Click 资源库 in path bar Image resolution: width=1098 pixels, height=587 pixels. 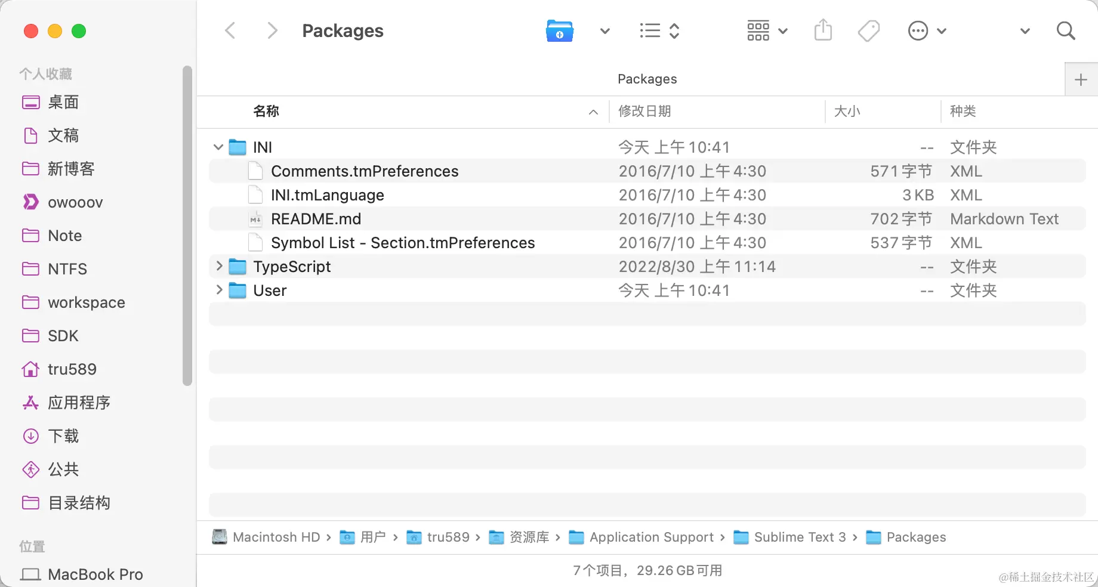[519, 537]
